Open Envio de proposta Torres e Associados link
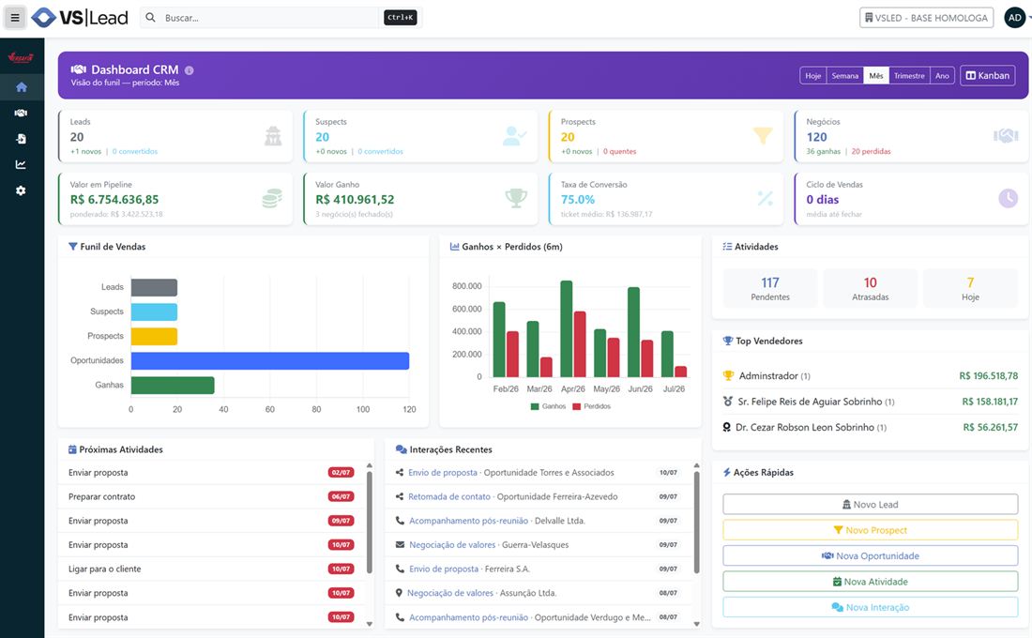This screenshot has width=1032, height=638. [442, 473]
